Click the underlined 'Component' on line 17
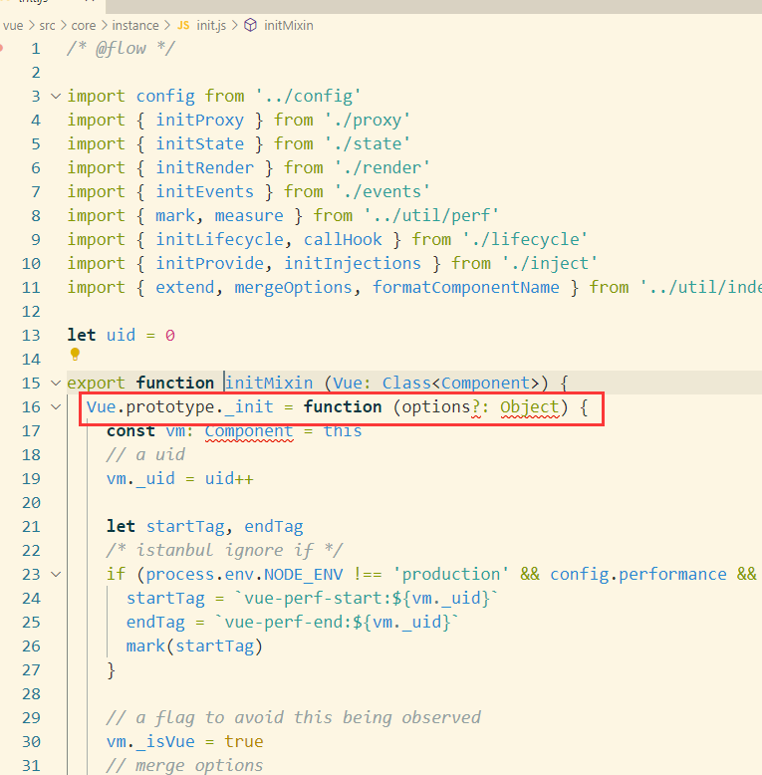Screen dimensions: 762x775 [249, 431]
